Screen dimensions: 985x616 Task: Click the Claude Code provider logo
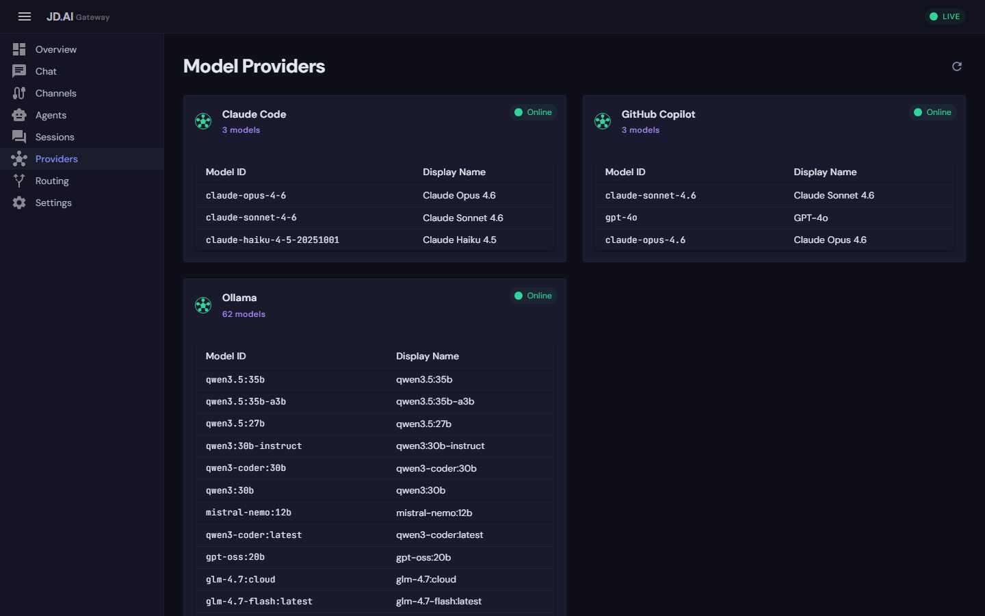[x=203, y=121]
